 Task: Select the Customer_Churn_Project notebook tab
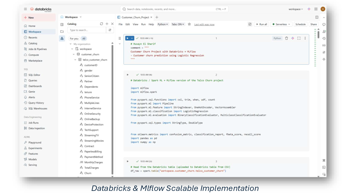(x=134, y=17)
